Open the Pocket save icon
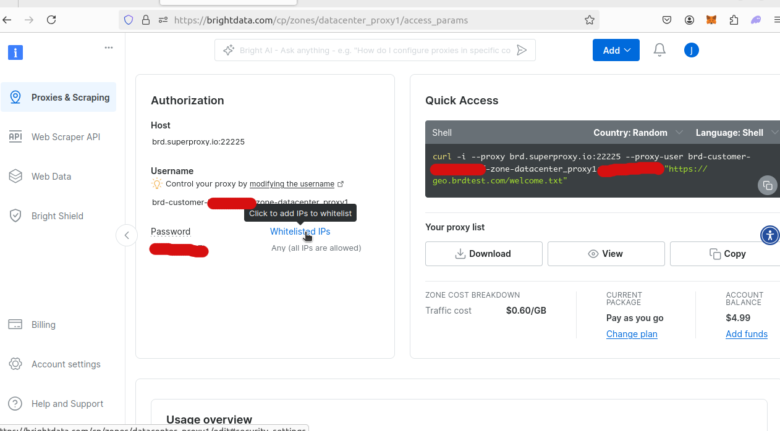This screenshot has width=780, height=431. [667, 20]
